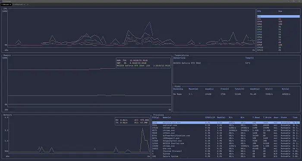Select CPU3 in the CPU legend
The width and height of the screenshot is (302, 161).
coord(278,29)
